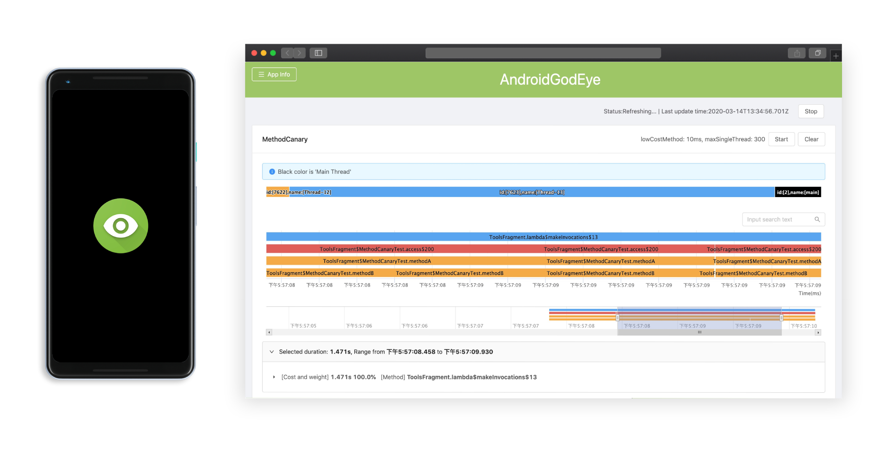Click the Clear button for MethodCanary

810,139
